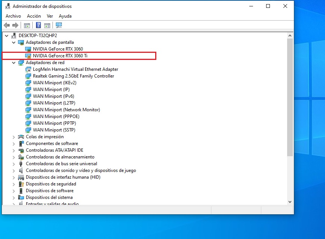Select WAN Miniport (PPTP) entry
This screenshot has height=239, width=325.
tap(54, 123)
